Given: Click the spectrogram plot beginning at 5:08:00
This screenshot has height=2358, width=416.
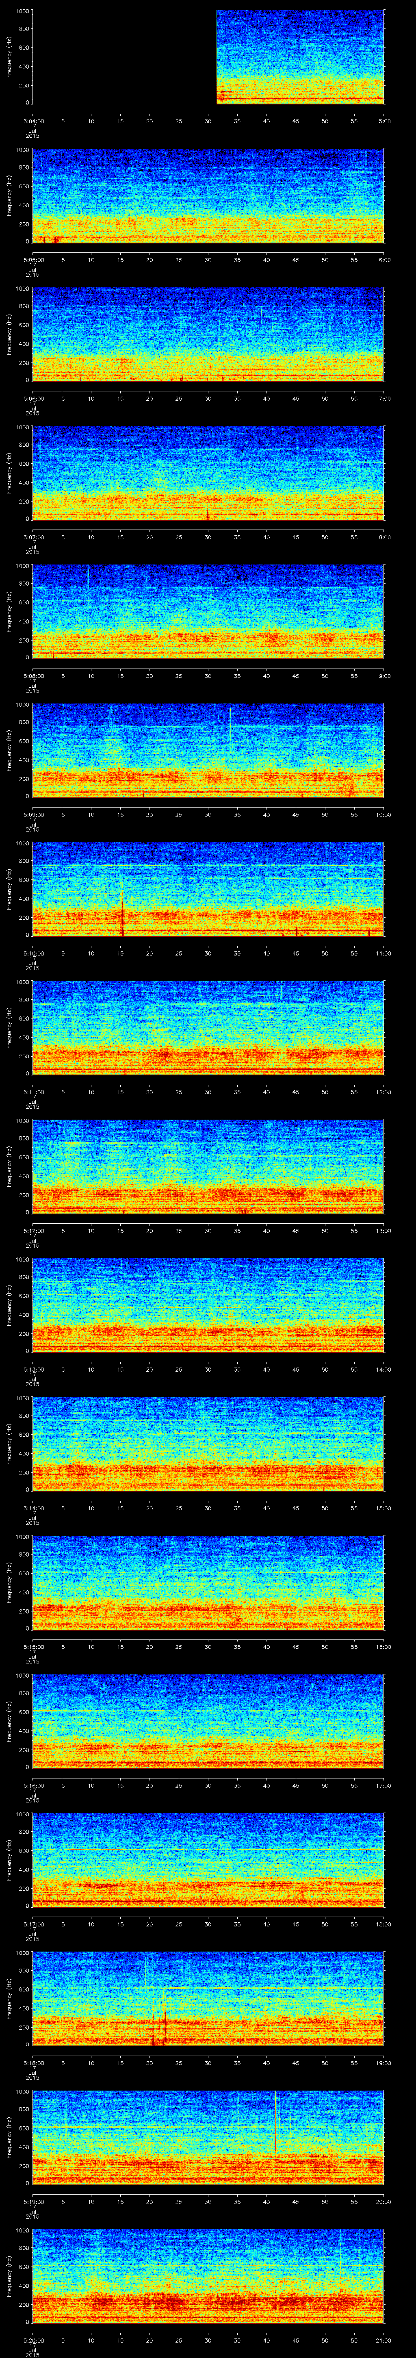Looking at the screenshot, I should point(208,612).
